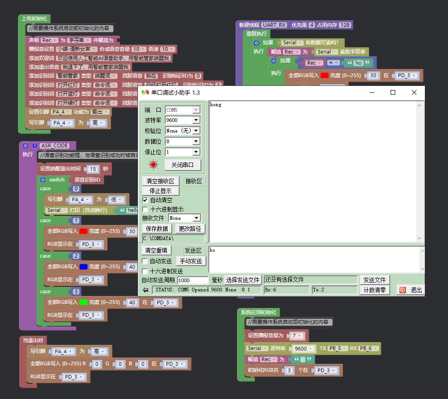448x399 pixels.
Task: Click the blue color swatch in case 2
Action: pos(83,267)
